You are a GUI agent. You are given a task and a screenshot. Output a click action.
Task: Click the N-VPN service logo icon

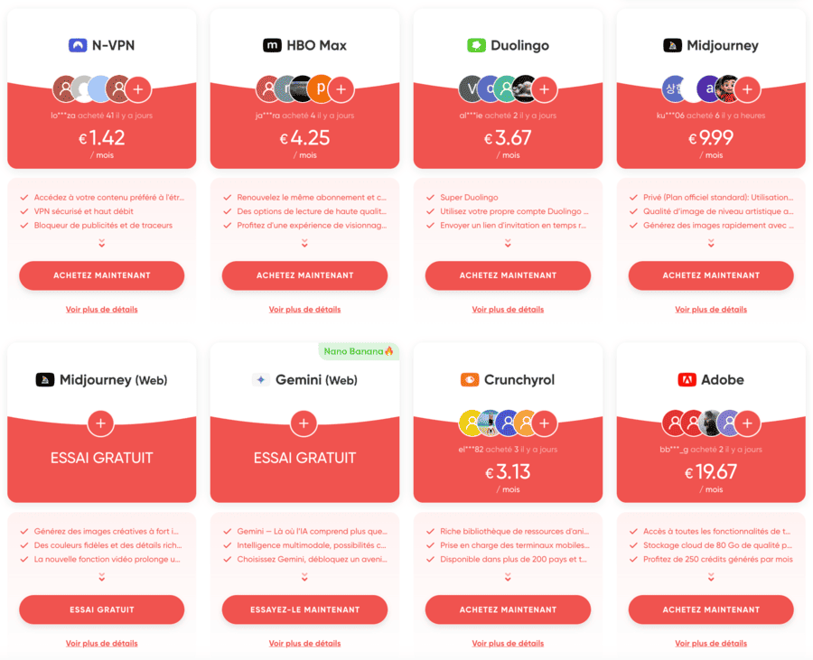(x=75, y=44)
